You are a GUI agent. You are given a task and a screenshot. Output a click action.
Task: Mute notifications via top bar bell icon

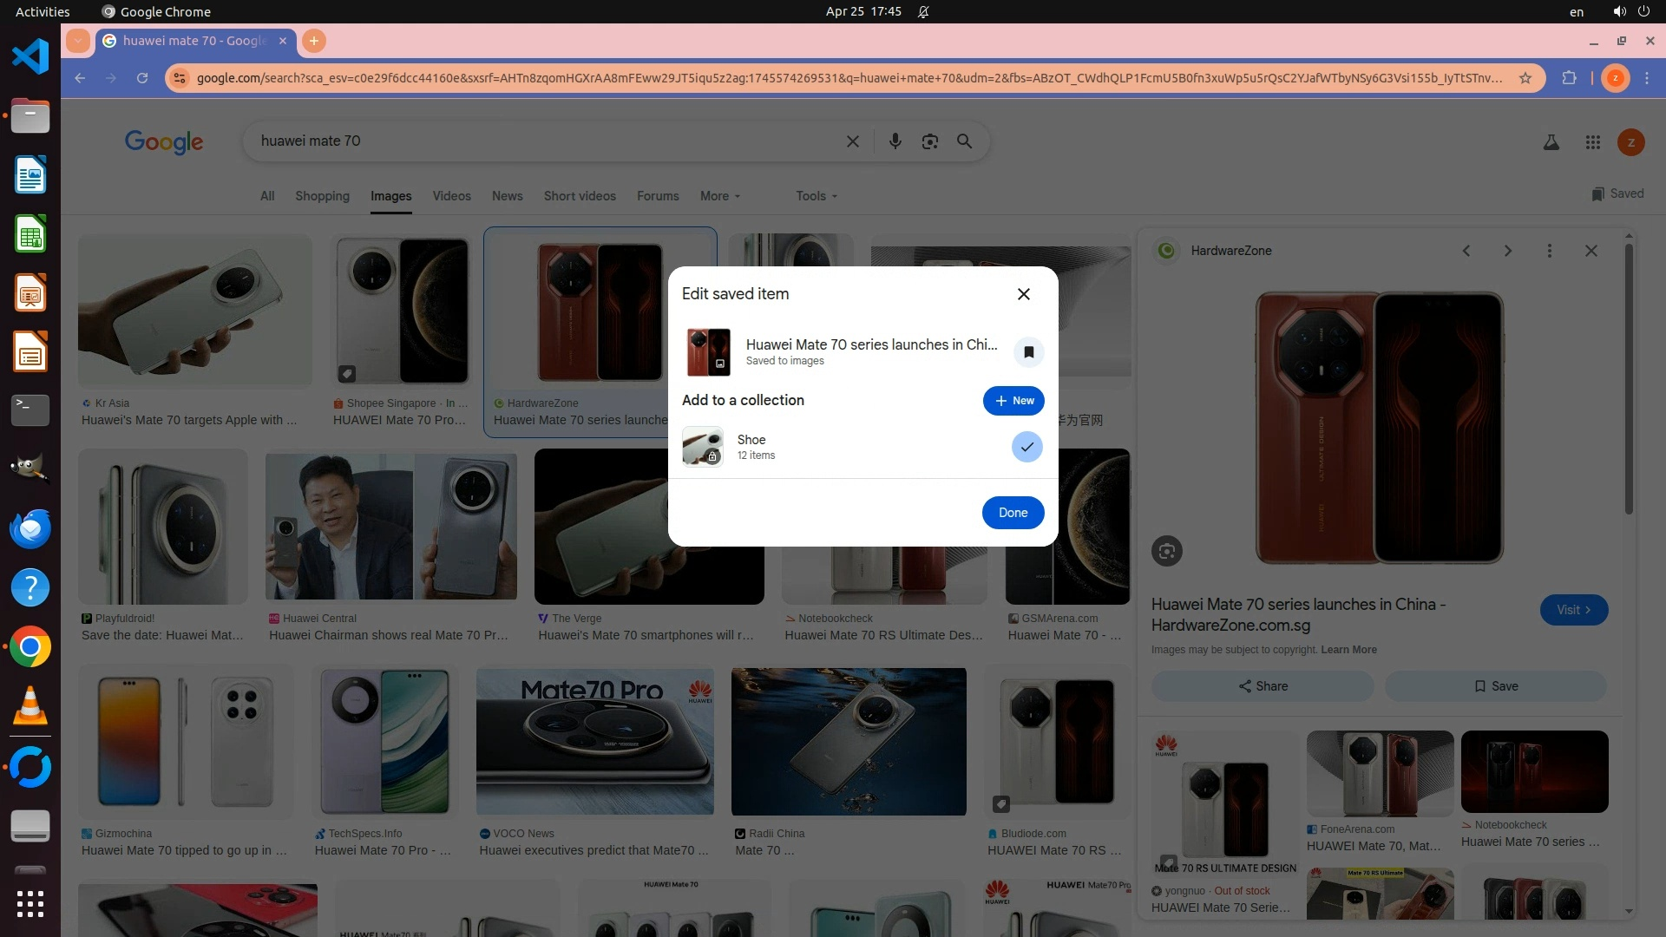(923, 11)
